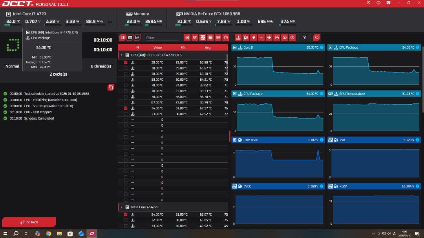Click the reset sensor statistics icon
This screenshot has height=238, width=424.
pyautogui.click(x=316, y=38)
